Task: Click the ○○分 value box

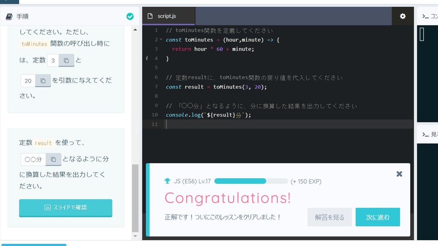Action: pos(33,159)
